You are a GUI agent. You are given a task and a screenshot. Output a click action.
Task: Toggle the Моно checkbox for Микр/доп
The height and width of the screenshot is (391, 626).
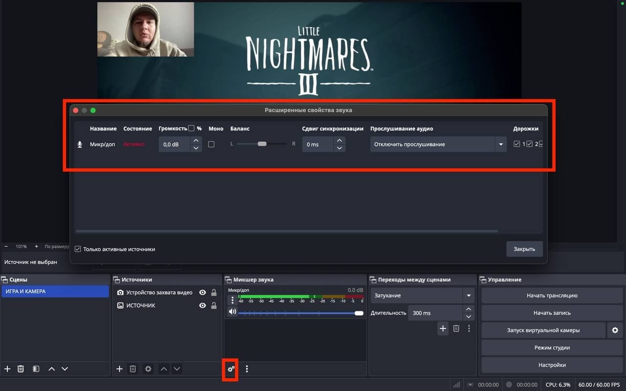[211, 144]
